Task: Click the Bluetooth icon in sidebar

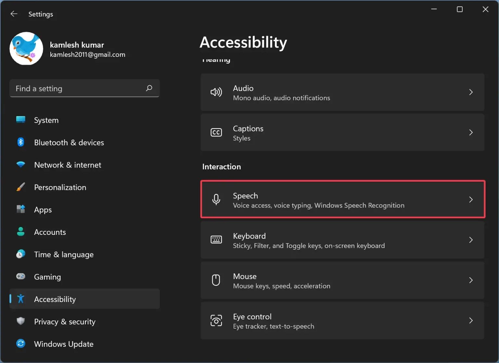Action: click(21, 142)
